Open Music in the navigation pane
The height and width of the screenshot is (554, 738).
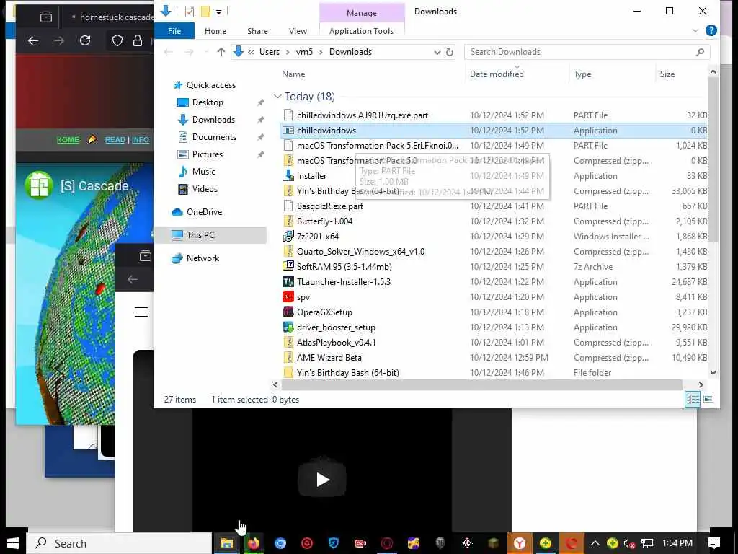tap(203, 172)
